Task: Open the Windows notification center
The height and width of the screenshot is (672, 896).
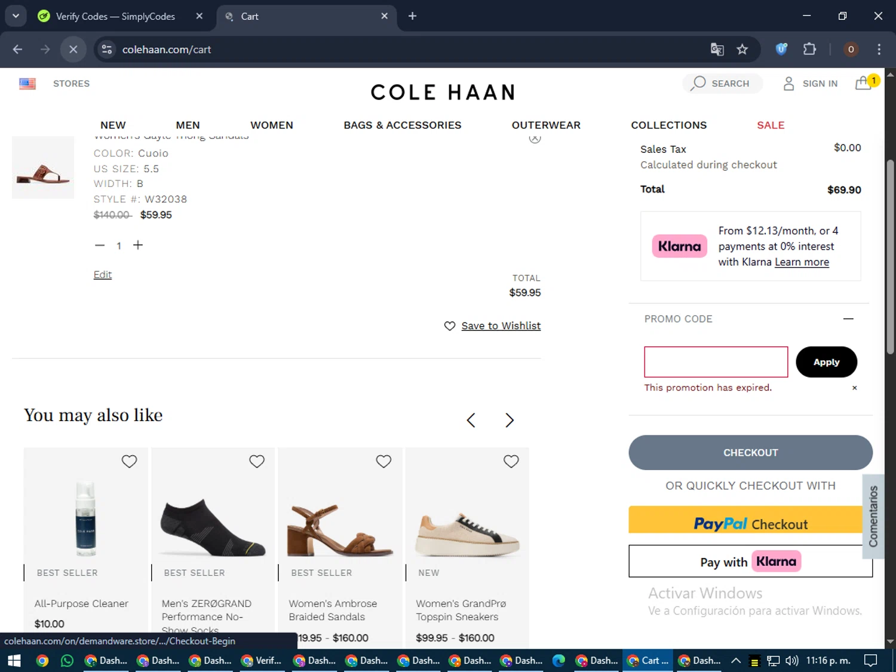Action: coord(871,661)
